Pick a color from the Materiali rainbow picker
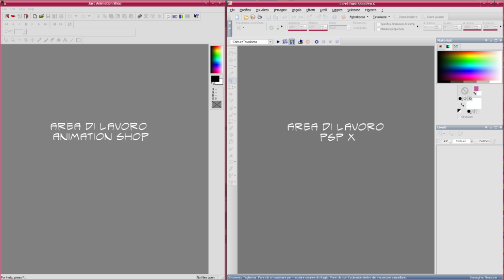 469,65
